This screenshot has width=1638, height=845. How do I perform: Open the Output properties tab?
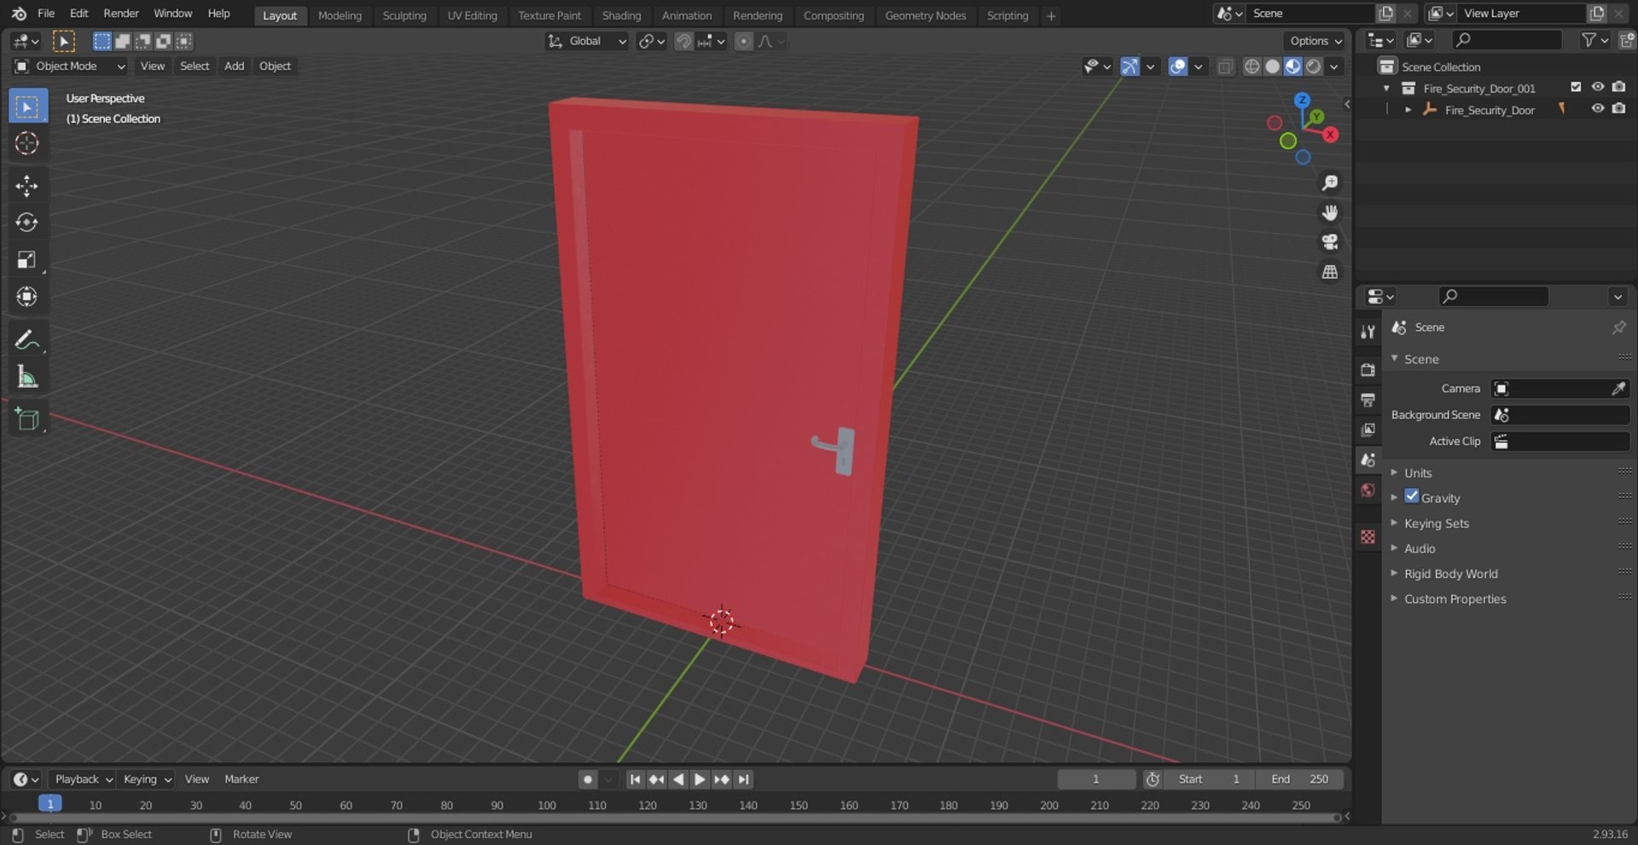[1368, 400]
